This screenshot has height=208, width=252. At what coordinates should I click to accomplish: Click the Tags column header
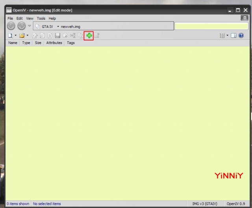coord(71,43)
